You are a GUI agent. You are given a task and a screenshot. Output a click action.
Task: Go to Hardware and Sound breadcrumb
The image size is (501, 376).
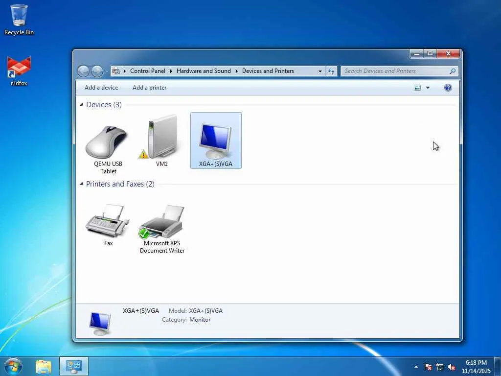click(204, 71)
